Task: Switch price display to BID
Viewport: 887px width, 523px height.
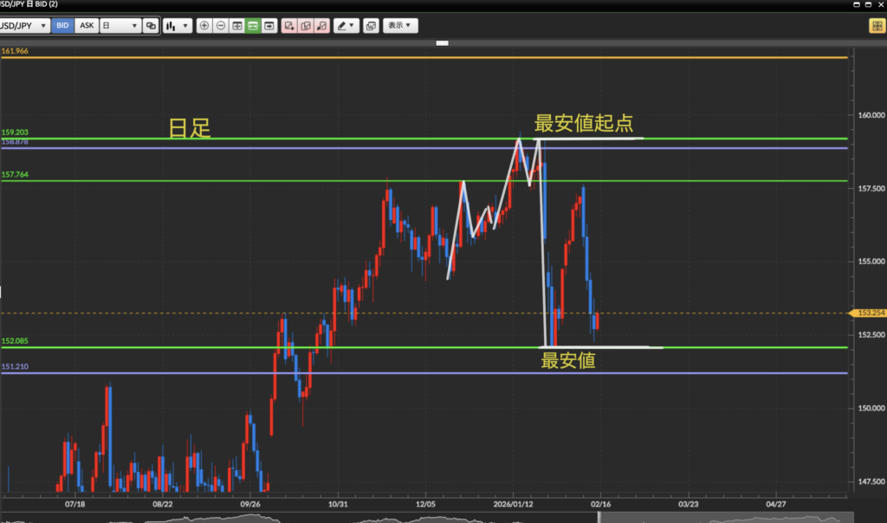Action: coord(62,26)
